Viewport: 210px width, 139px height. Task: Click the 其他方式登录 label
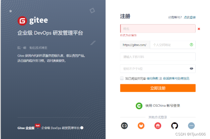[x=158, y=117]
